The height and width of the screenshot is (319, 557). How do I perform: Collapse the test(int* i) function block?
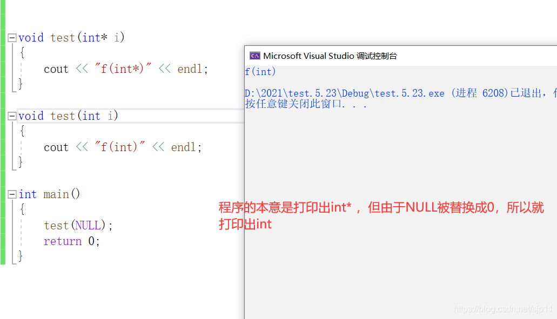12,38
